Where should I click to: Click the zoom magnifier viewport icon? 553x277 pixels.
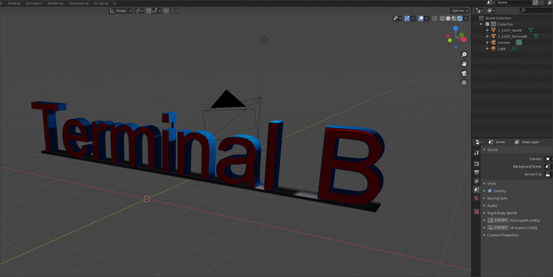[464, 54]
